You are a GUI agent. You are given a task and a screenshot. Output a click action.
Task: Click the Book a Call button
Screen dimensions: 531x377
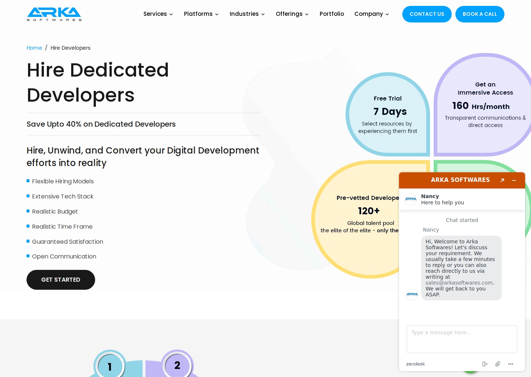click(x=480, y=14)
